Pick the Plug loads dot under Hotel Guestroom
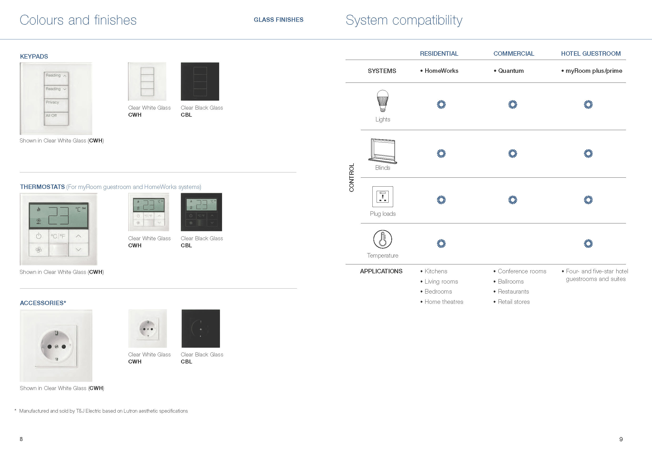The height and width of the screenshot is (461, 652). (588, 200)
